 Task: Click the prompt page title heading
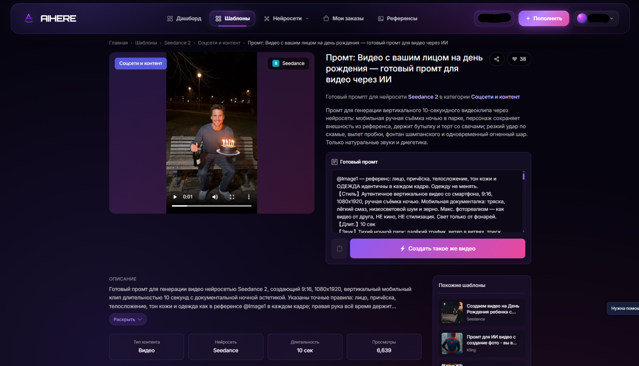pos(404,69)
